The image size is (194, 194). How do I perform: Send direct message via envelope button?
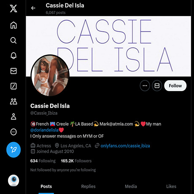(x=157, y=86)
